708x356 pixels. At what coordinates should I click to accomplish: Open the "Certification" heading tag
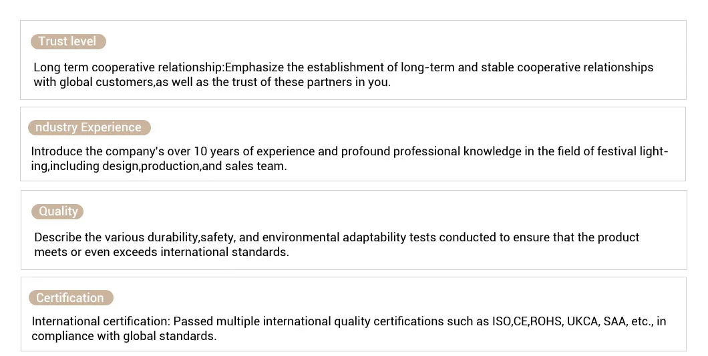(70, 298)
